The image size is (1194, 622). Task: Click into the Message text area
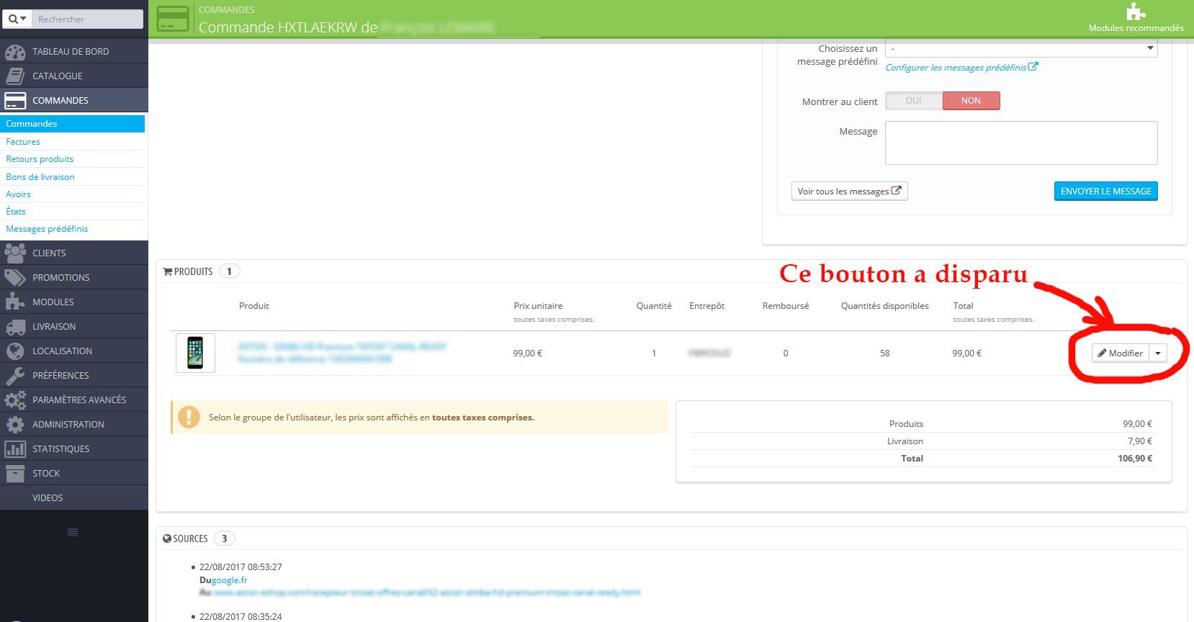pyautogui.click(x=1021, y=143)
